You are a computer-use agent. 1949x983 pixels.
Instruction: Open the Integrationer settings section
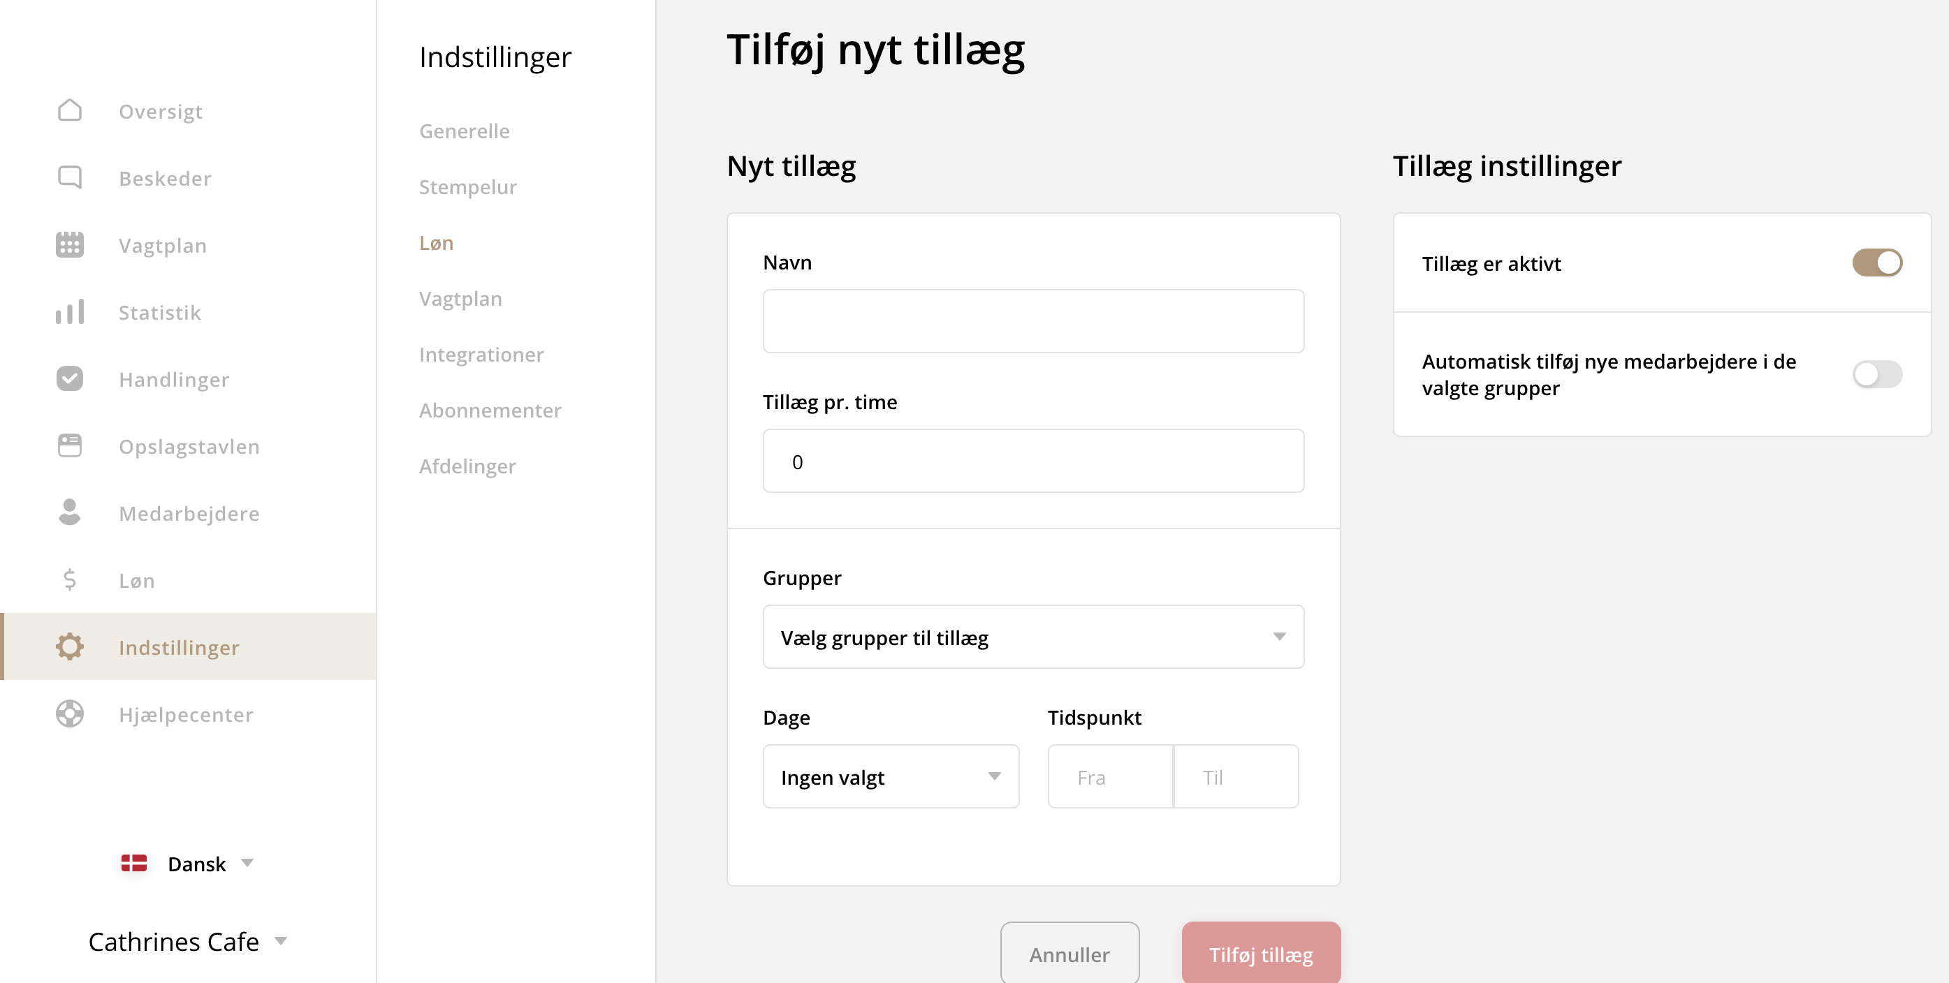coord(481,355)
